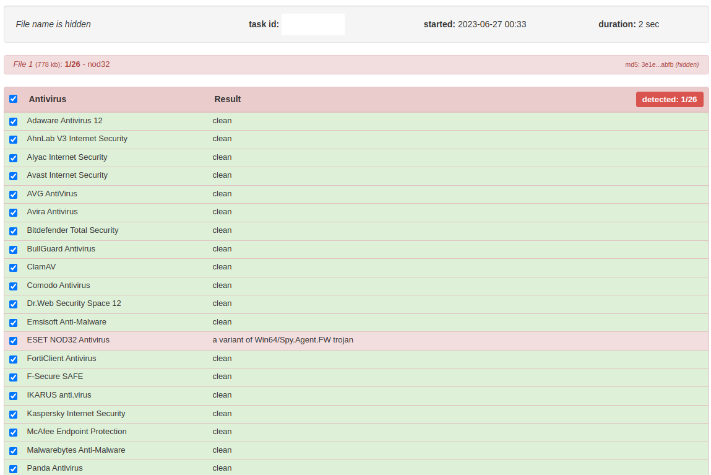Click the 'clean' result for Bitdefender Total Security

(x=222, y=230)
